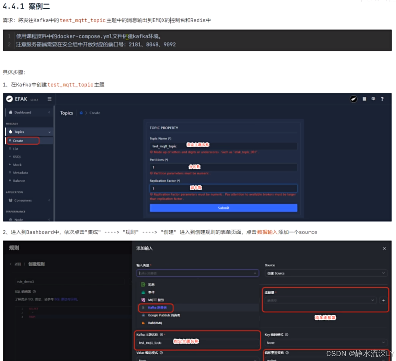Toggle the EFAK hamburger sidebar menu
The width and height of the screenshot is (396, 361).
(49, 99)
